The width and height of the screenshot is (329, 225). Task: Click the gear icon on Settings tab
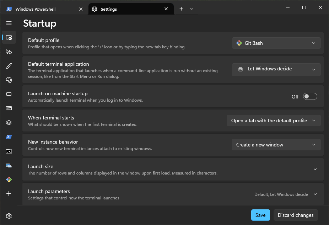(95, 9)
